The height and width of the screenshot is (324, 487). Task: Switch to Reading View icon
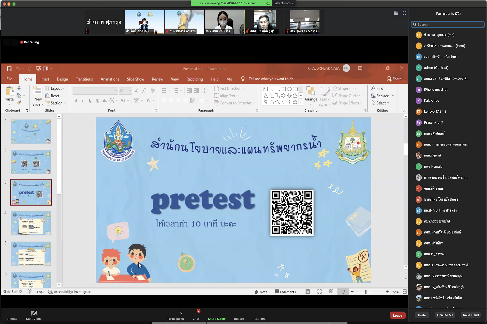331,292
